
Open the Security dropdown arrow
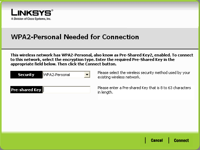[87, 75]
